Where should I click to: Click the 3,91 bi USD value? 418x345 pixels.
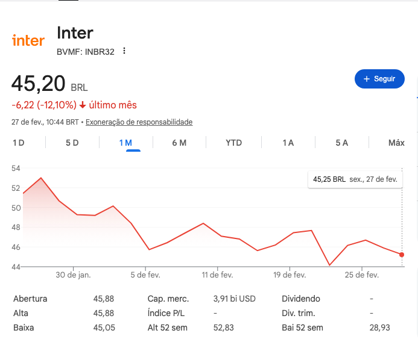(x=234, y=299)
